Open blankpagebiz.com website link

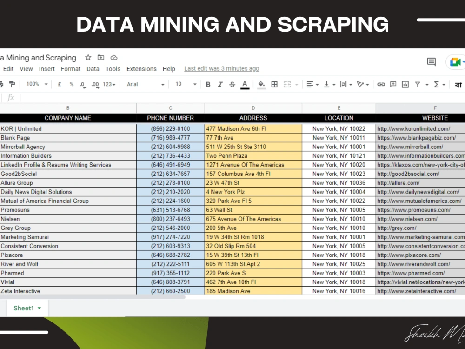416,138
